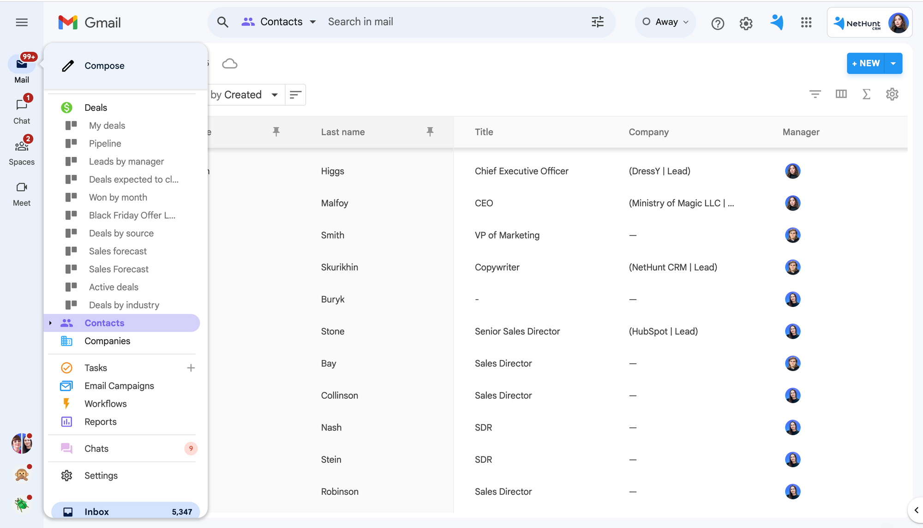Expand the Contacts tree item
This screenshot has width=923, height=528.
50,323
